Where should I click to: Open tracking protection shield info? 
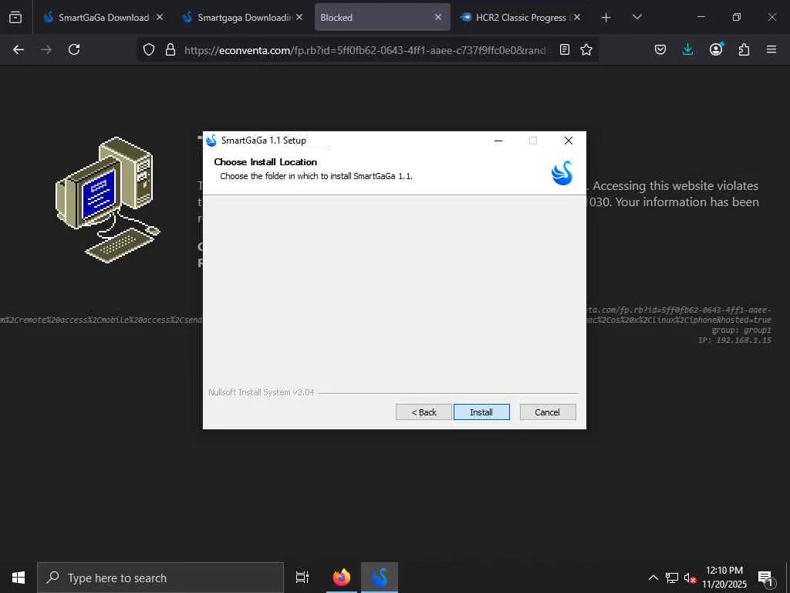tap(149, 49)
